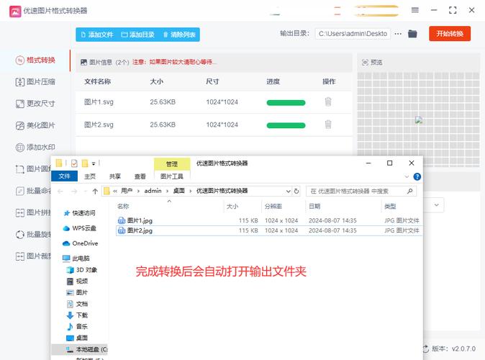
Task: Open the 查看 ribbon tab in Explorer
Action: click(x=140, y=176)
